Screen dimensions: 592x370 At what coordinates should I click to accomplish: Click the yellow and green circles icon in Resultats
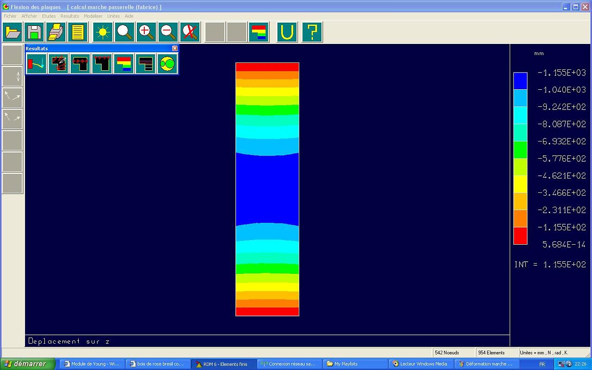point(167,63)
